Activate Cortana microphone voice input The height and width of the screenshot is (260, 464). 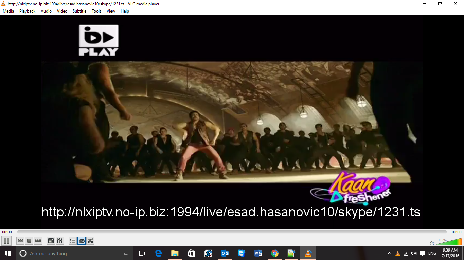tap(126, 253)
